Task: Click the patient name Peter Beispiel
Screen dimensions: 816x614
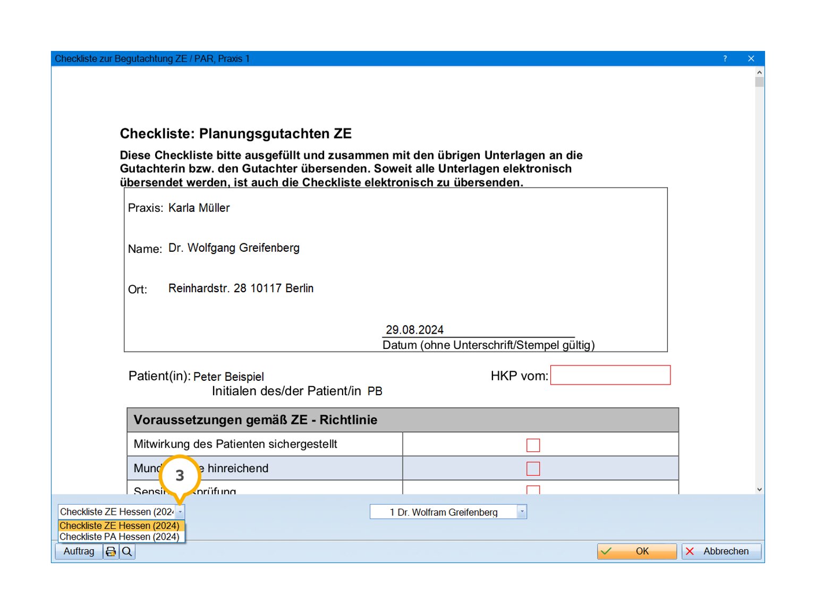Action: point(228,377)
